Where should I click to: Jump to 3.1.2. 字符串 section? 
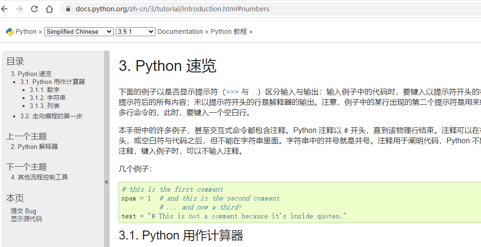tap(47, 98)
